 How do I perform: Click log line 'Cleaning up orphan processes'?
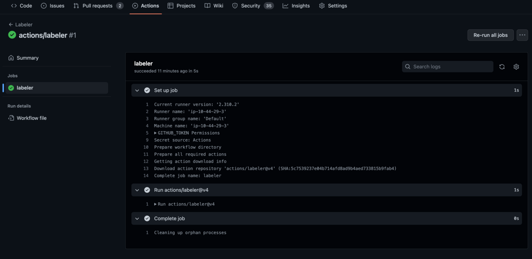coord(190,232)
